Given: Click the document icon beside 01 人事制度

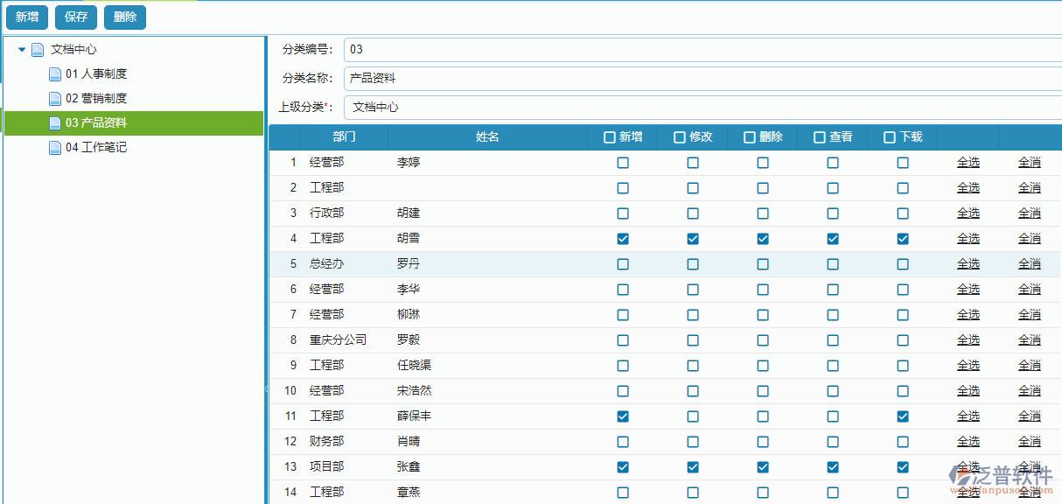Looking at the screenshot, I should point(53,73).
